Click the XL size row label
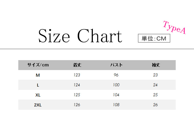 38,95
